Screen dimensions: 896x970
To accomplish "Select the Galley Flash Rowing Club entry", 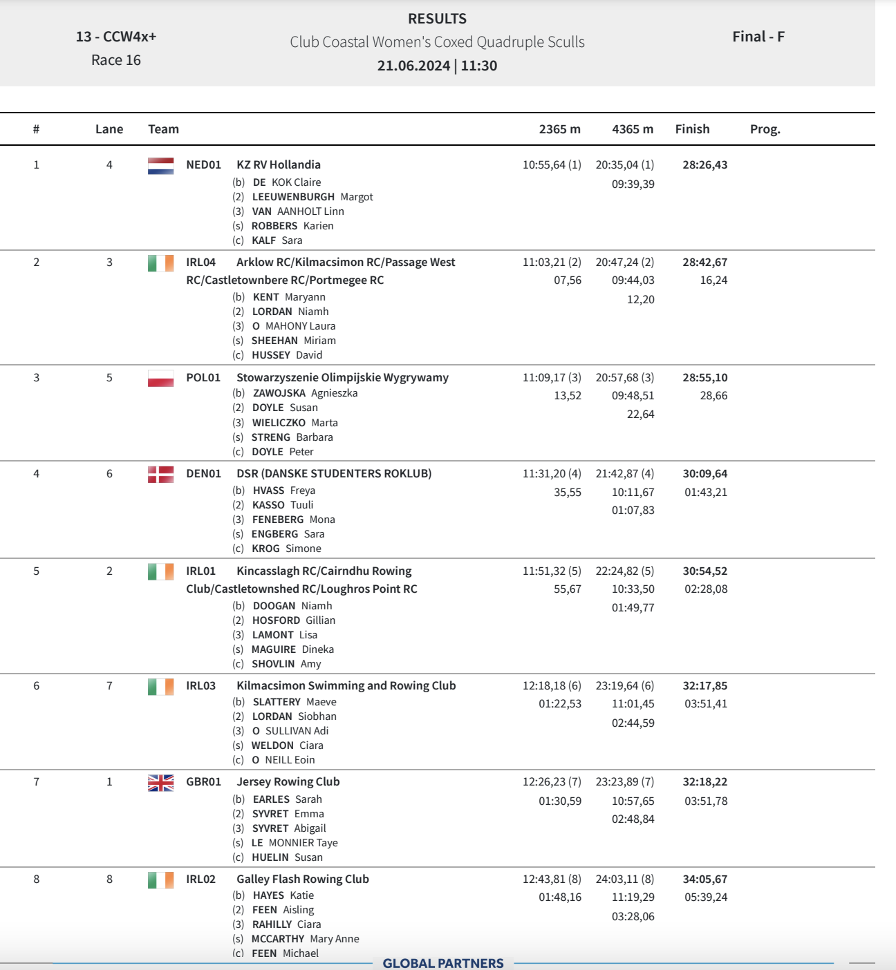I will point(303,879).
